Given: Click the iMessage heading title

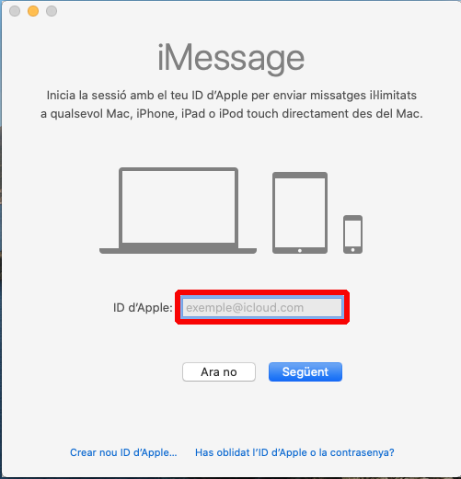Looking at the screenshot, I should [231, 58].
